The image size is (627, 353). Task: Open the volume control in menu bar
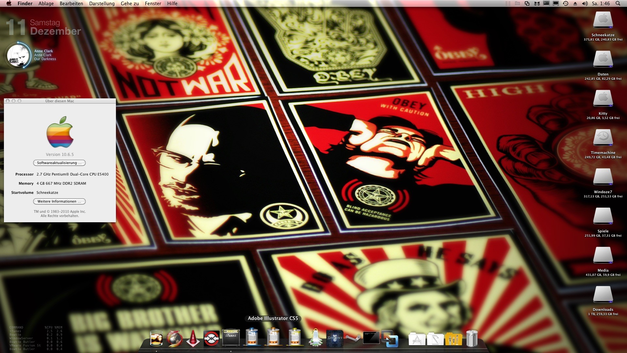click(x=585, y=4)
